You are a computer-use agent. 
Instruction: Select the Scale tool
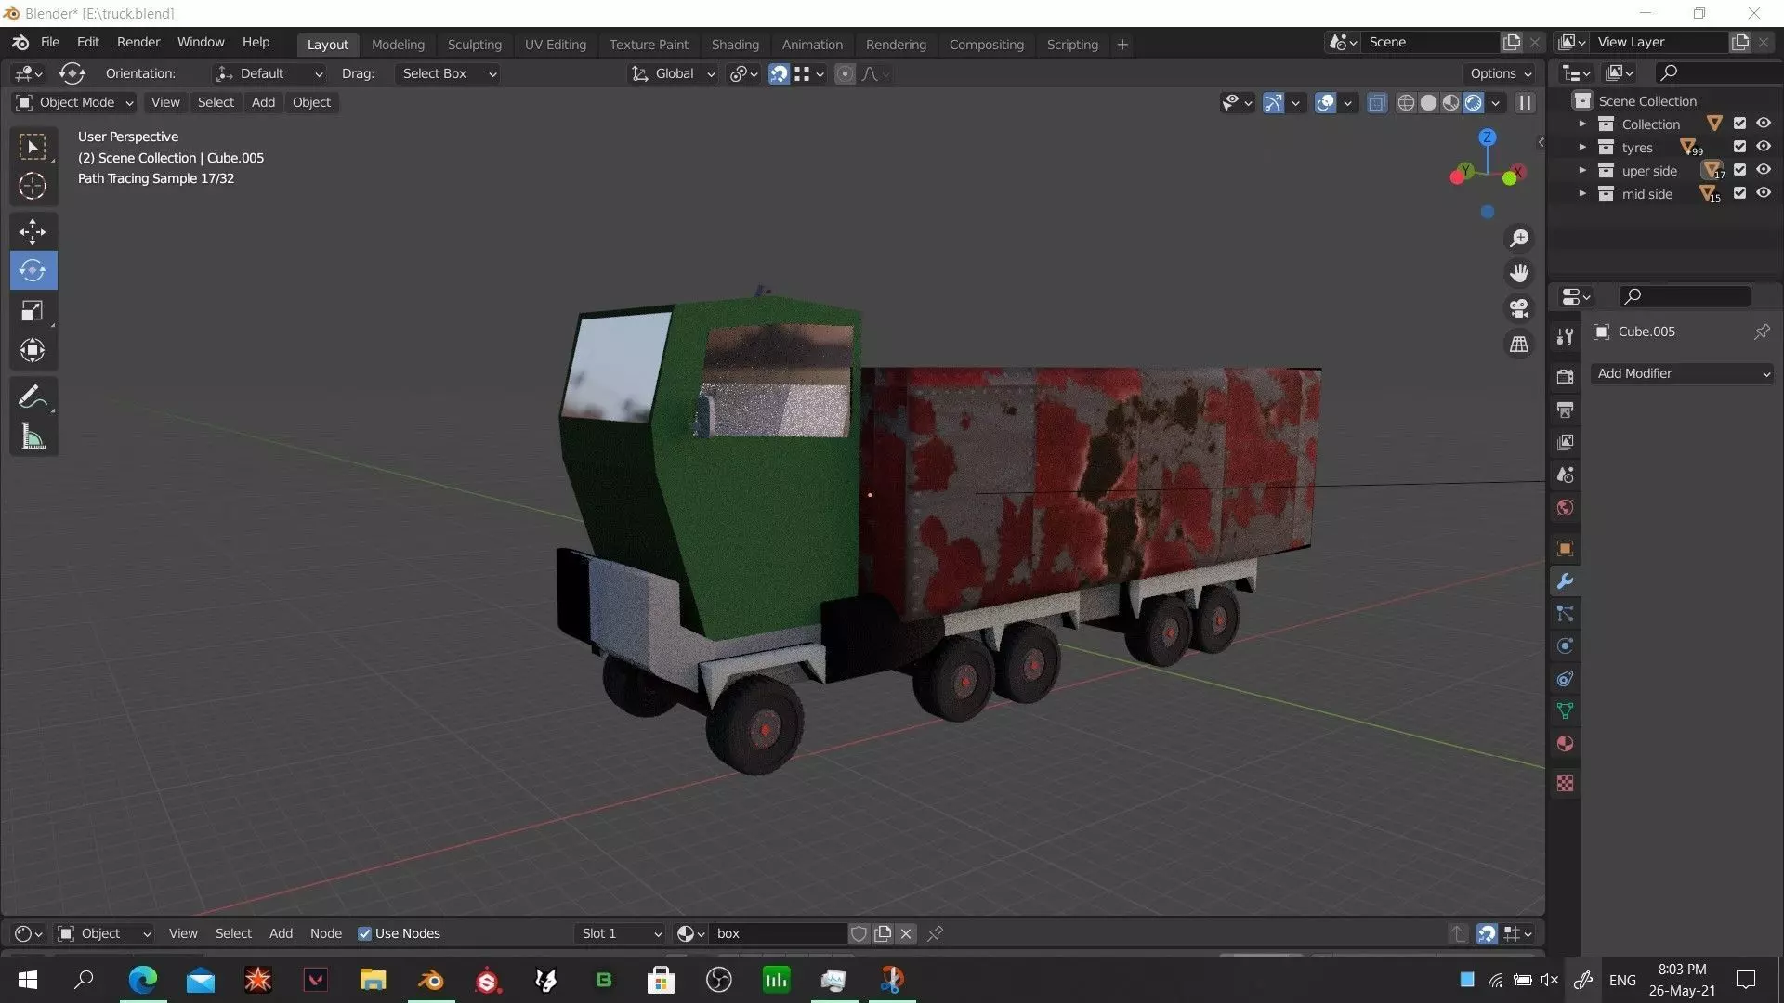point(33,310)
